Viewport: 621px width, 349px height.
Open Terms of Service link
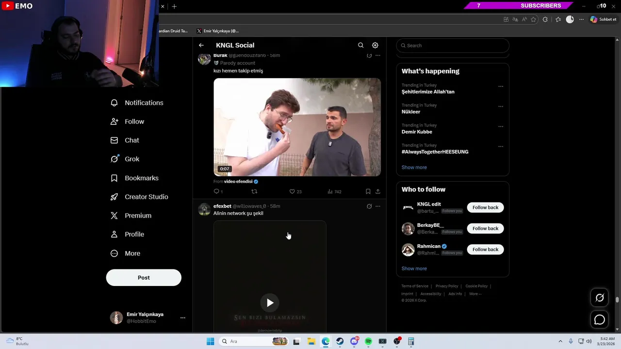(x=415, y=286)
